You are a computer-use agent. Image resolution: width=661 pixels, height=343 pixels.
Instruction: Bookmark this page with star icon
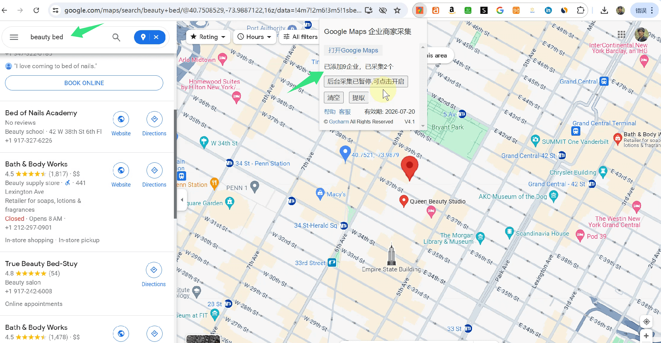pyautogui.click(x=397, y=10)
